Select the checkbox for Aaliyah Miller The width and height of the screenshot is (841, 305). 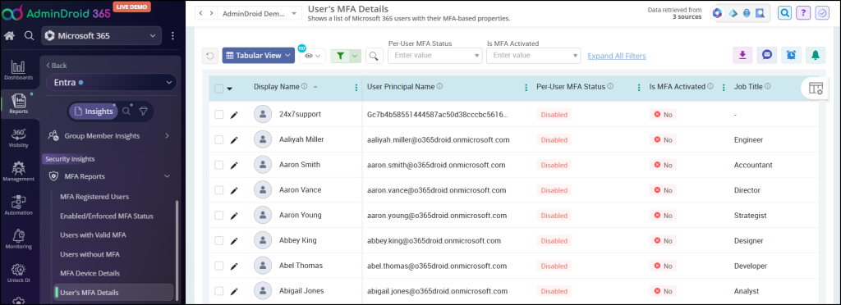point(218,139)
